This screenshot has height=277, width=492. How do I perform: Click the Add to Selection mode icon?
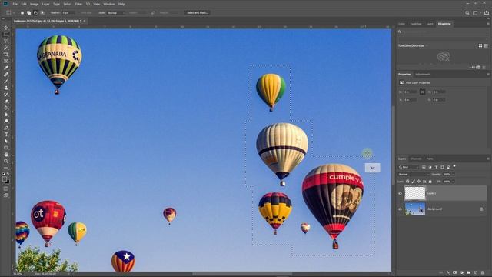point(29,13)
